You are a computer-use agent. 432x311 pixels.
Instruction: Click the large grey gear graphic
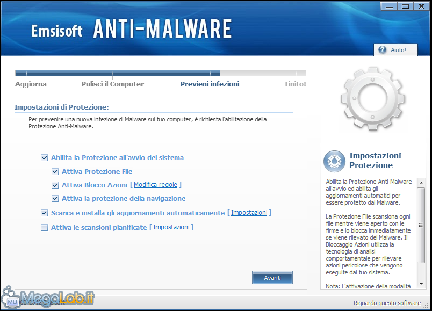point(372,99)
